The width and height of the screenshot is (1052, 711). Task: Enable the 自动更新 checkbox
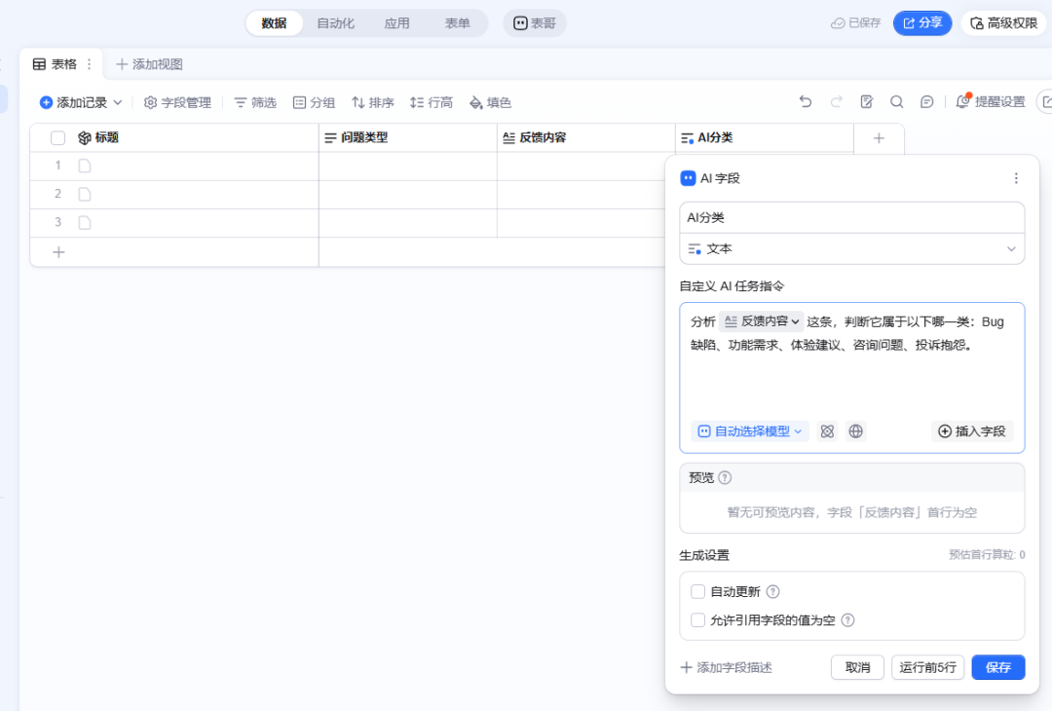697,591
